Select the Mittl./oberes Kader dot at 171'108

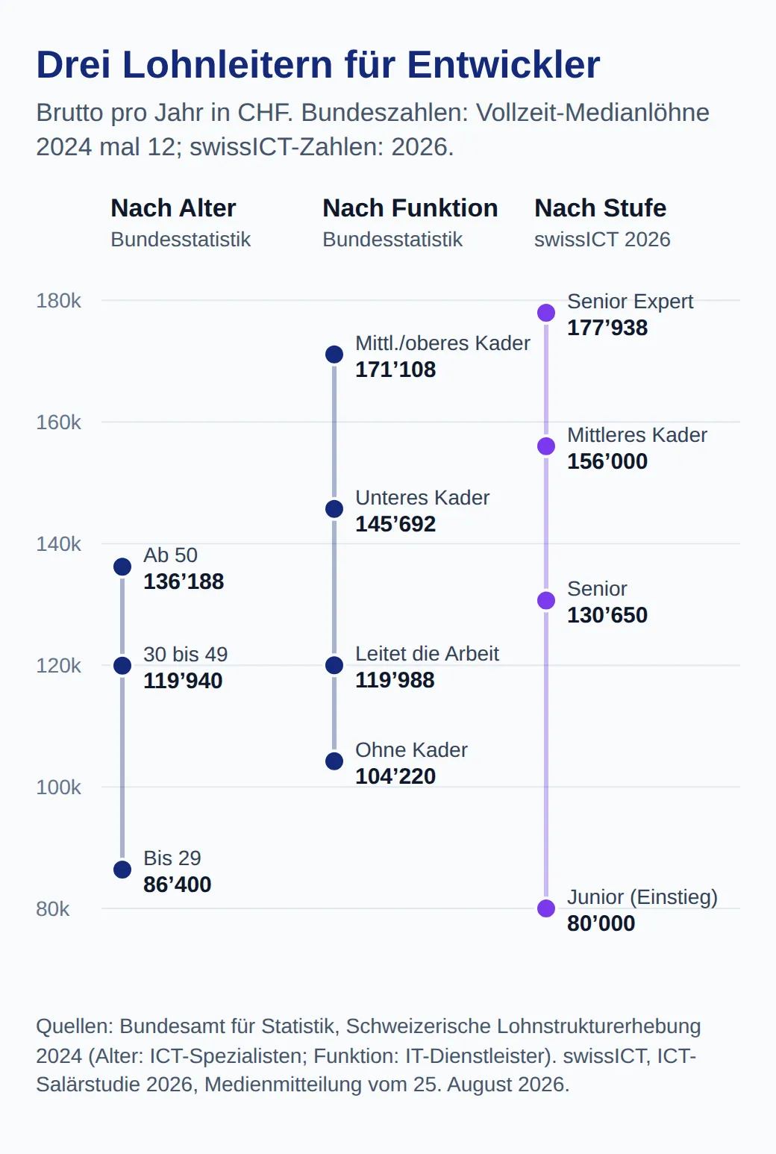tap(334, 355)
